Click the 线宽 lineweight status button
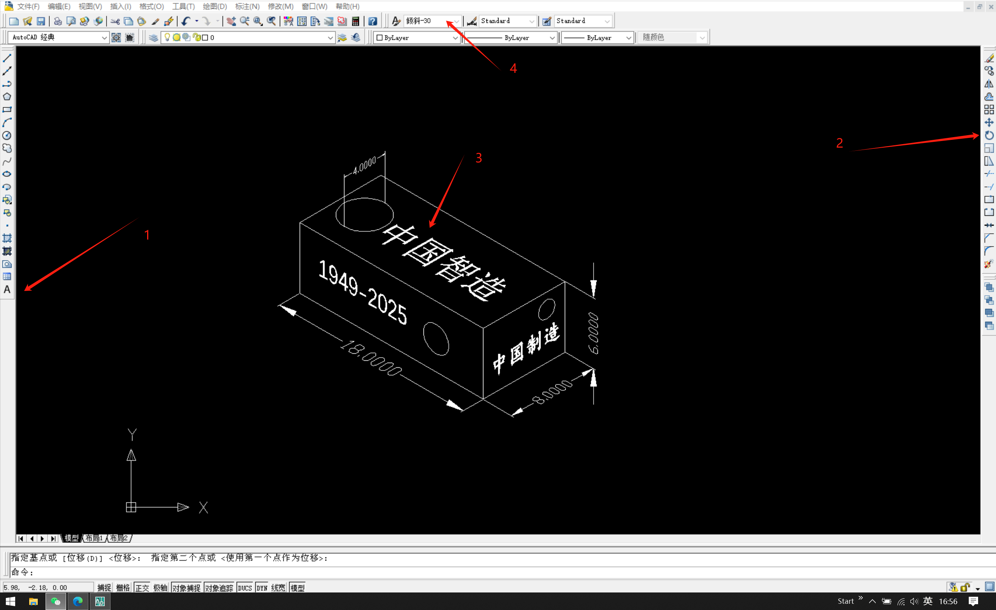 [278, 588]
